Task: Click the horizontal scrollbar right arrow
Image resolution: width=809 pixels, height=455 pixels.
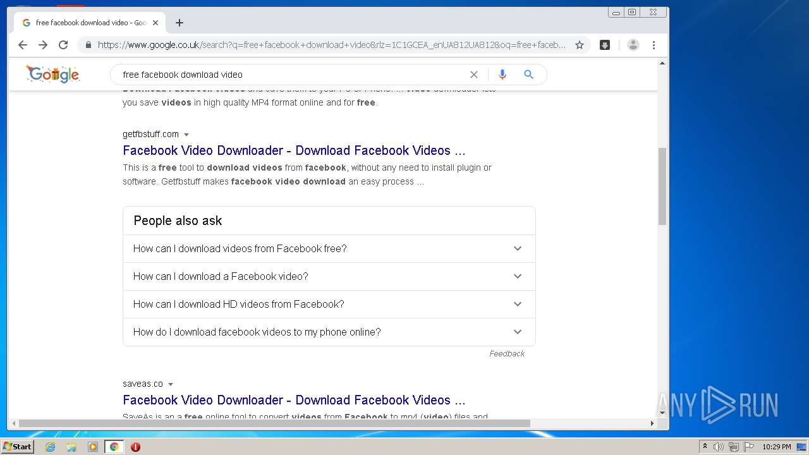Action: pyautogui.click(x=653, y=423)
